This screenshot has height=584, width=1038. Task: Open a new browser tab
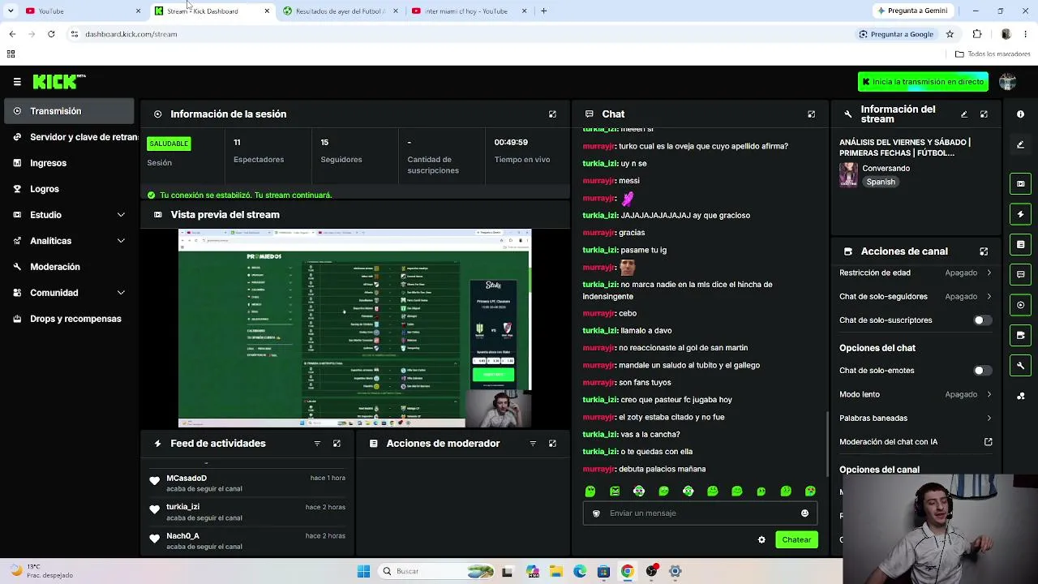[x=543, y=11]
